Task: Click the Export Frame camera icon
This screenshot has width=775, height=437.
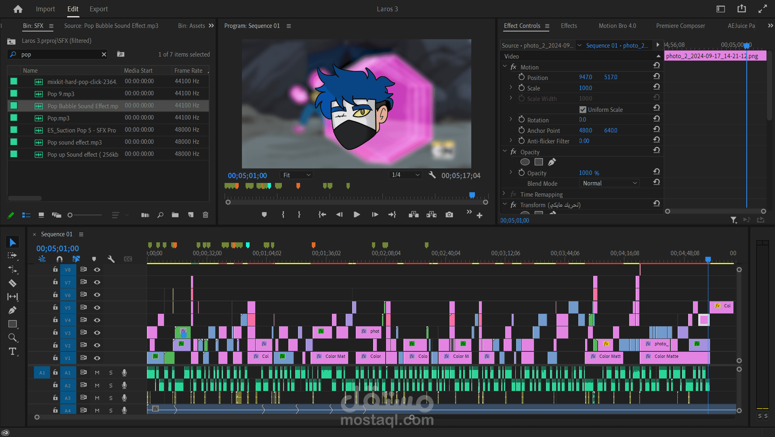Action: click(x=449, y=214)
